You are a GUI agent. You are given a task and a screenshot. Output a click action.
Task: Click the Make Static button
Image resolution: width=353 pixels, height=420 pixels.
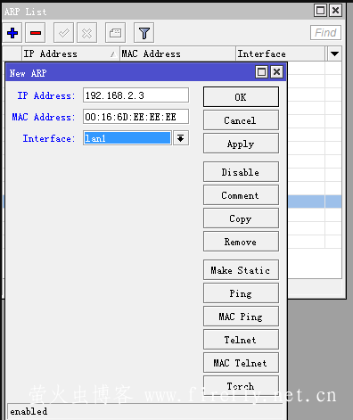click(241, 270)
